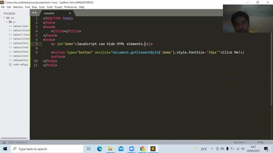Screen dimensions: 273x153
Task: Open solar-cell.jpg image in sidebar
Action: (x=20, y=64)
